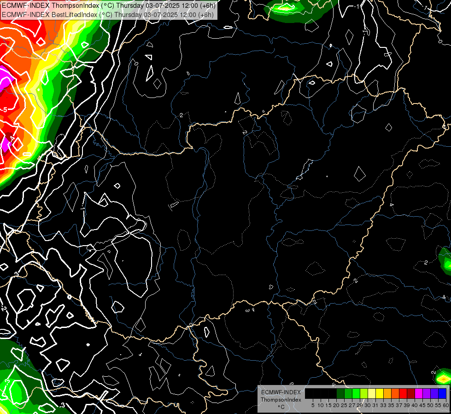The height and width of the screenshot is (414, 451).
Task: Click legend tick value 10
Action: click(x=321, y=405)
